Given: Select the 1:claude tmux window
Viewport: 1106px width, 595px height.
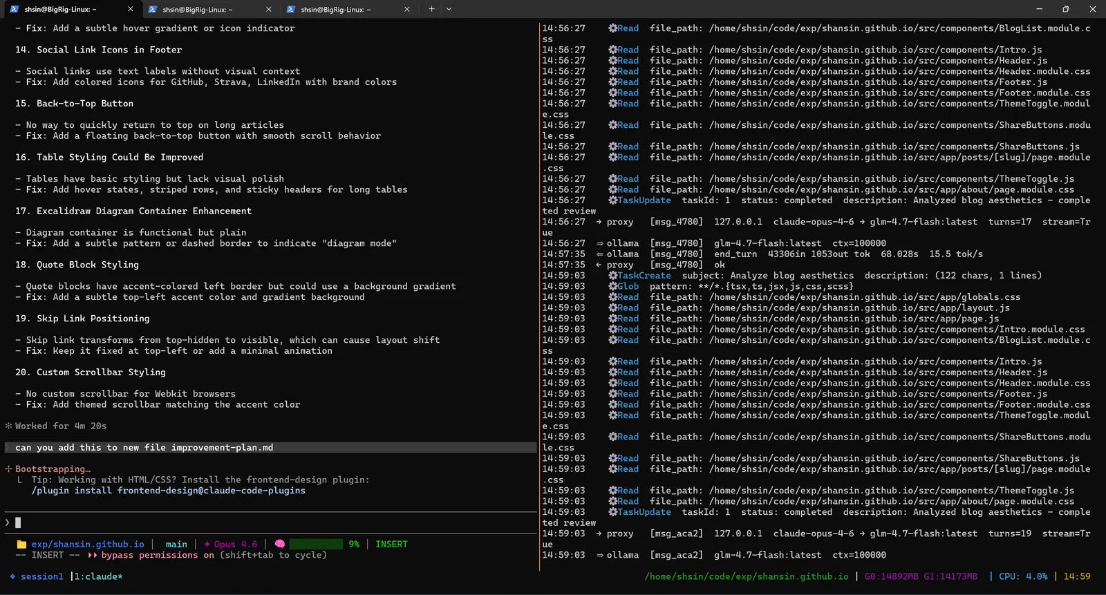Looking at the screenshot, I should (x=98, y=576).
